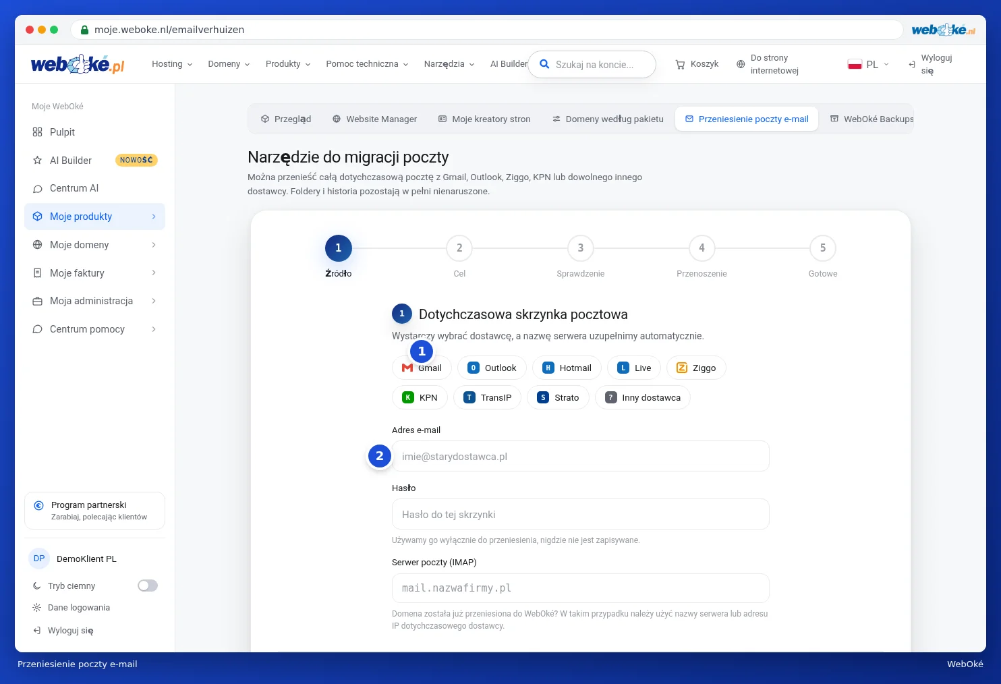Expand Moje faktury sidebar item
Screen dimensions: 1001x684
pos(94,273)
